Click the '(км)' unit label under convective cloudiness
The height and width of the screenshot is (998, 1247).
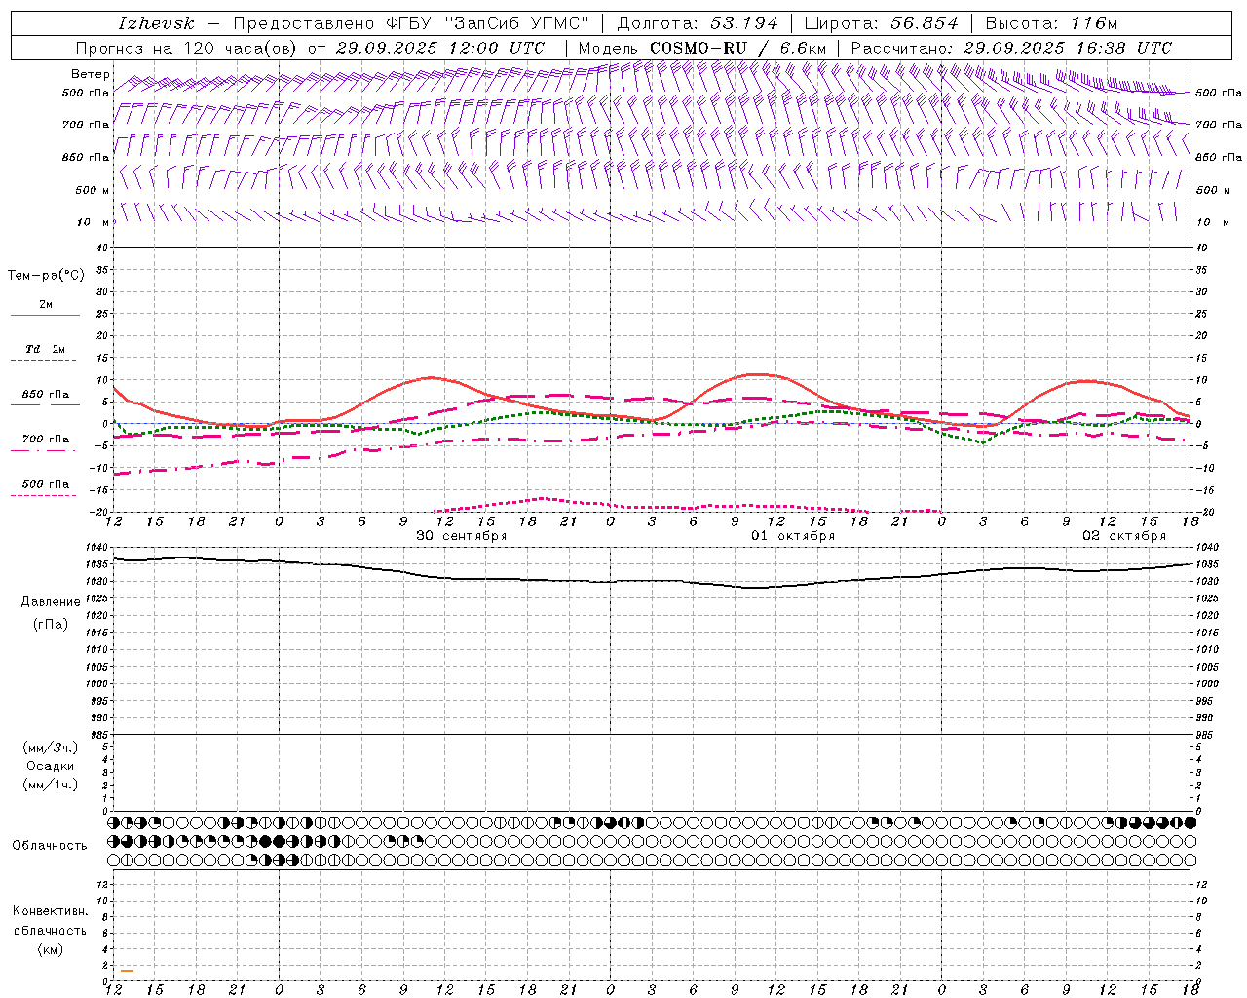[51, 949]
